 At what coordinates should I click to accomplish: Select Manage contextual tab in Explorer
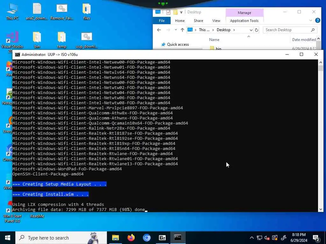pyautogui.click(x=244, y=13)
